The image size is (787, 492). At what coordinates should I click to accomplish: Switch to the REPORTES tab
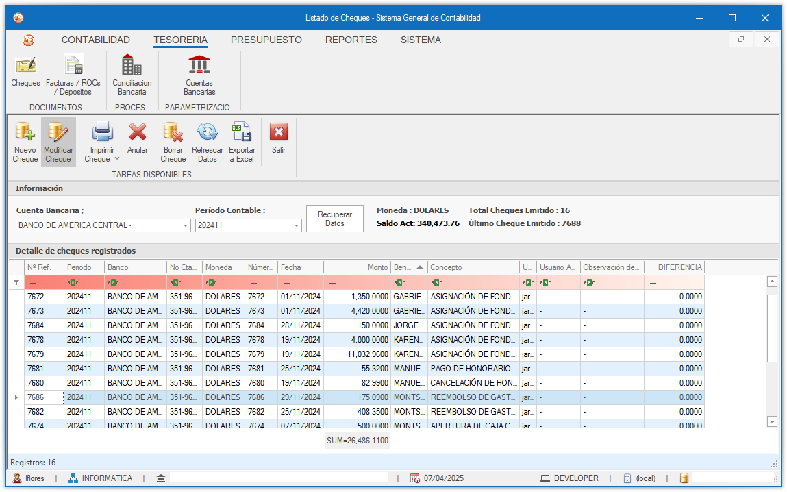(x=351, y=40)
